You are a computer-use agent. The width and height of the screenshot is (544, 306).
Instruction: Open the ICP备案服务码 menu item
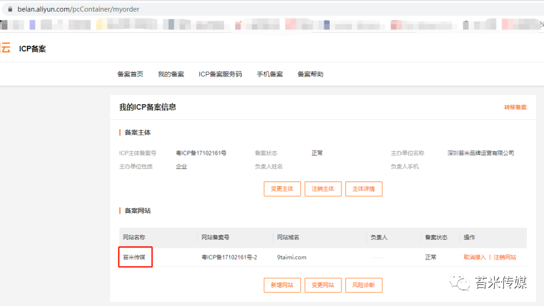point(220,74)
